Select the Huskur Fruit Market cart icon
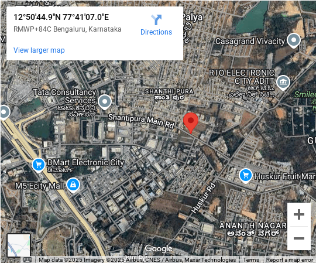The width and height of the screenshot is (316, 263). click(x=245, y=176)
